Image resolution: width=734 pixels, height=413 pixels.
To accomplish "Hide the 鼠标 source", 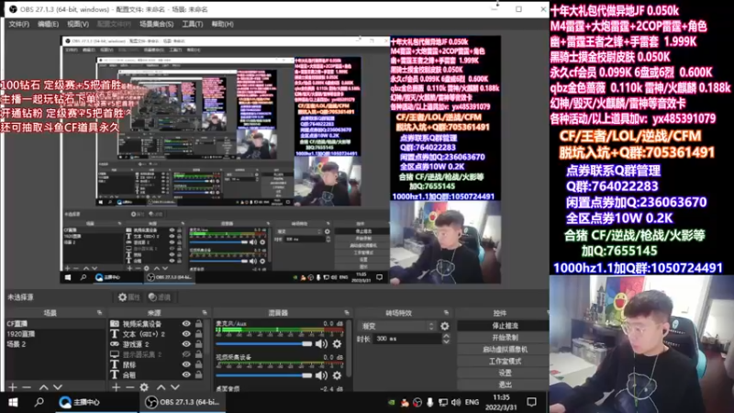I will point(186,364).
